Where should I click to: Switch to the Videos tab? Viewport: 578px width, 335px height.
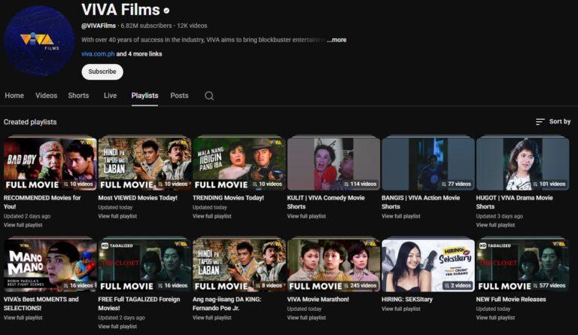click(47, 96)
